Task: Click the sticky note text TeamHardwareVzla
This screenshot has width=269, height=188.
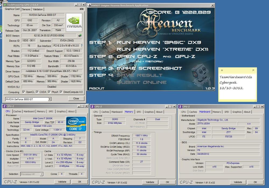Action: pyautogui.click(x=236, y=77)
